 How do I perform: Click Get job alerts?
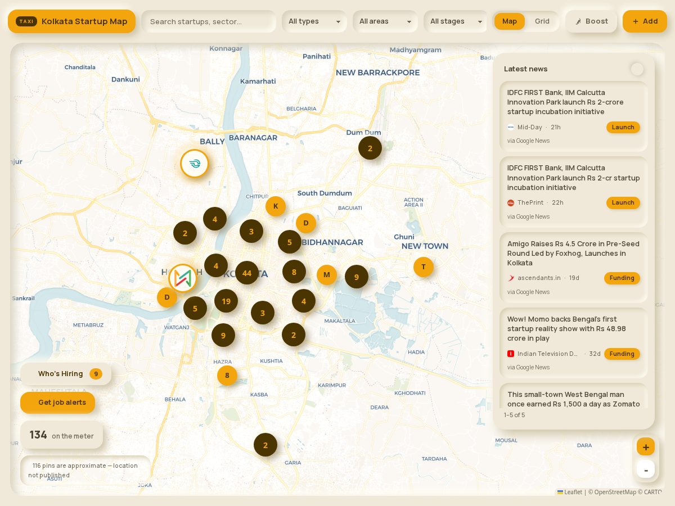pyautogui.click(x=57, y=403)
